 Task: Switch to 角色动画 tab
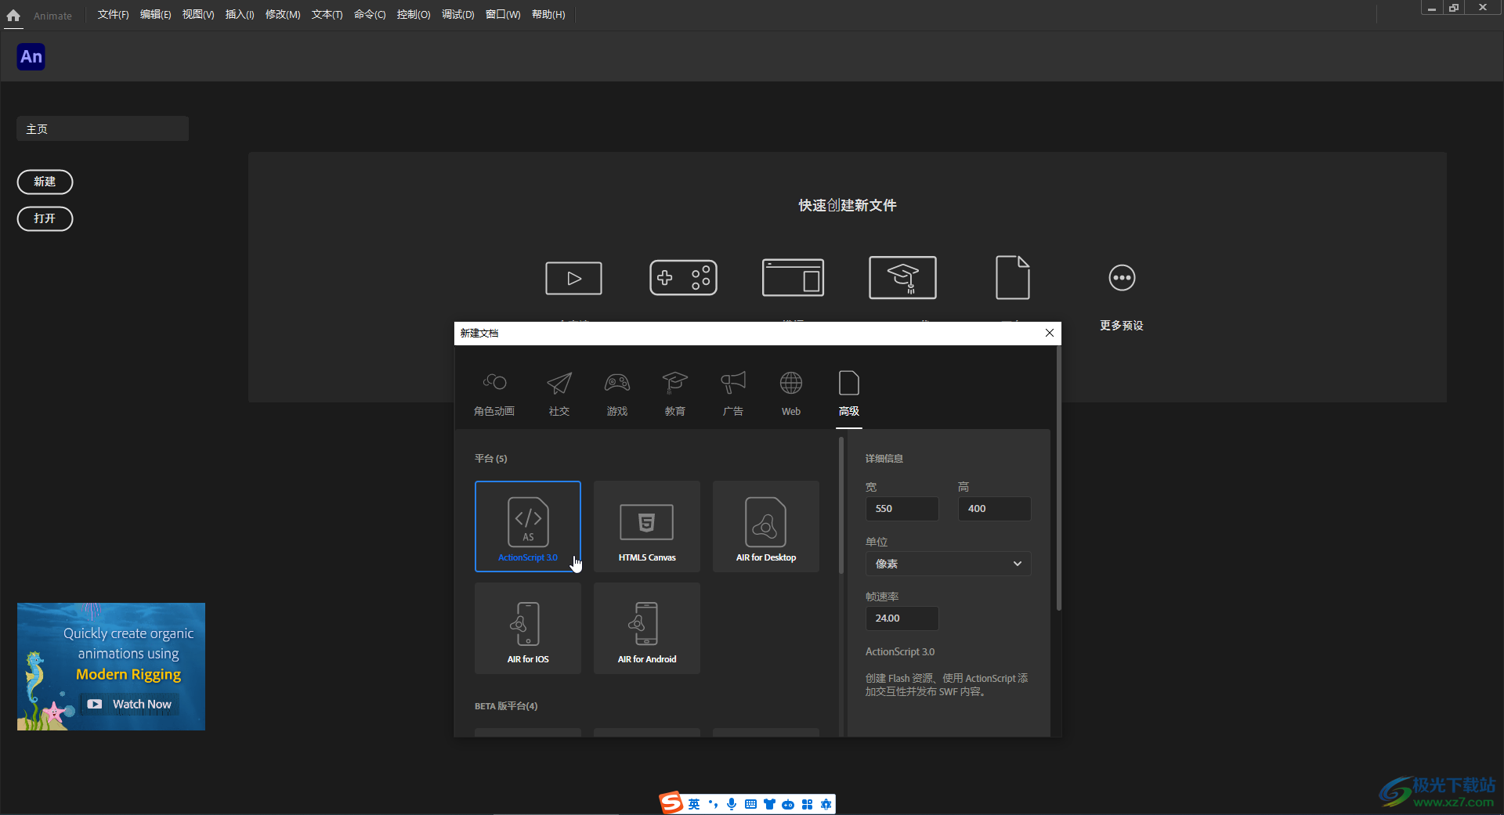494,394
